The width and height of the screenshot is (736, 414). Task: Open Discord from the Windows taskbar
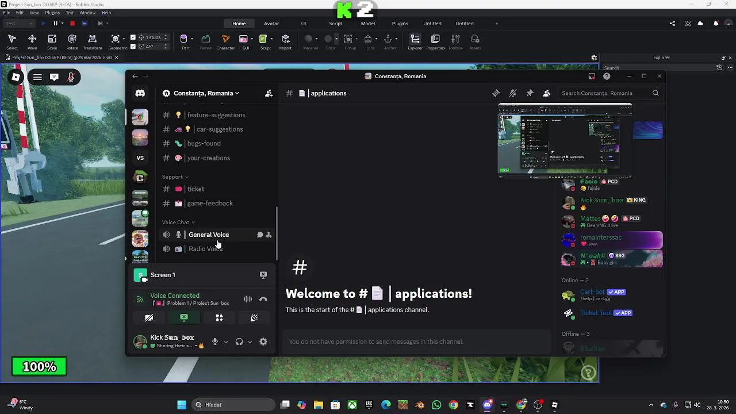[487, 405]
